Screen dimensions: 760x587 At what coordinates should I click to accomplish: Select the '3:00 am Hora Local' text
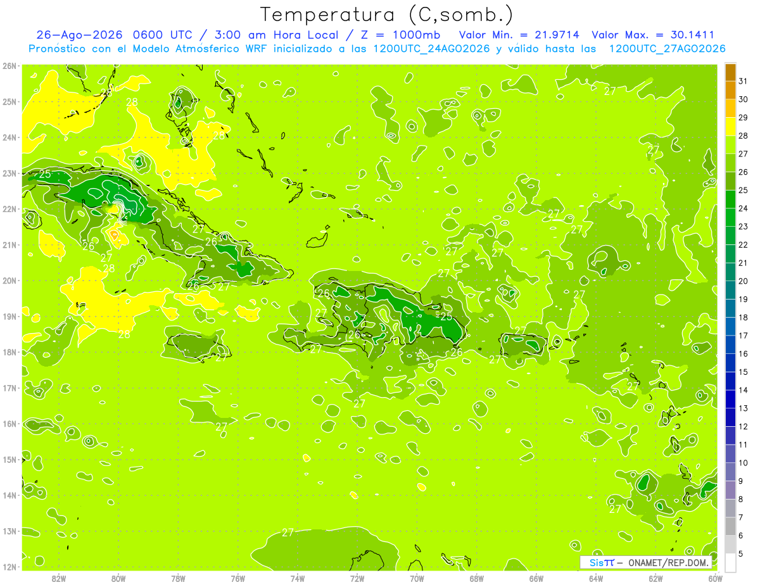(276, 35)
